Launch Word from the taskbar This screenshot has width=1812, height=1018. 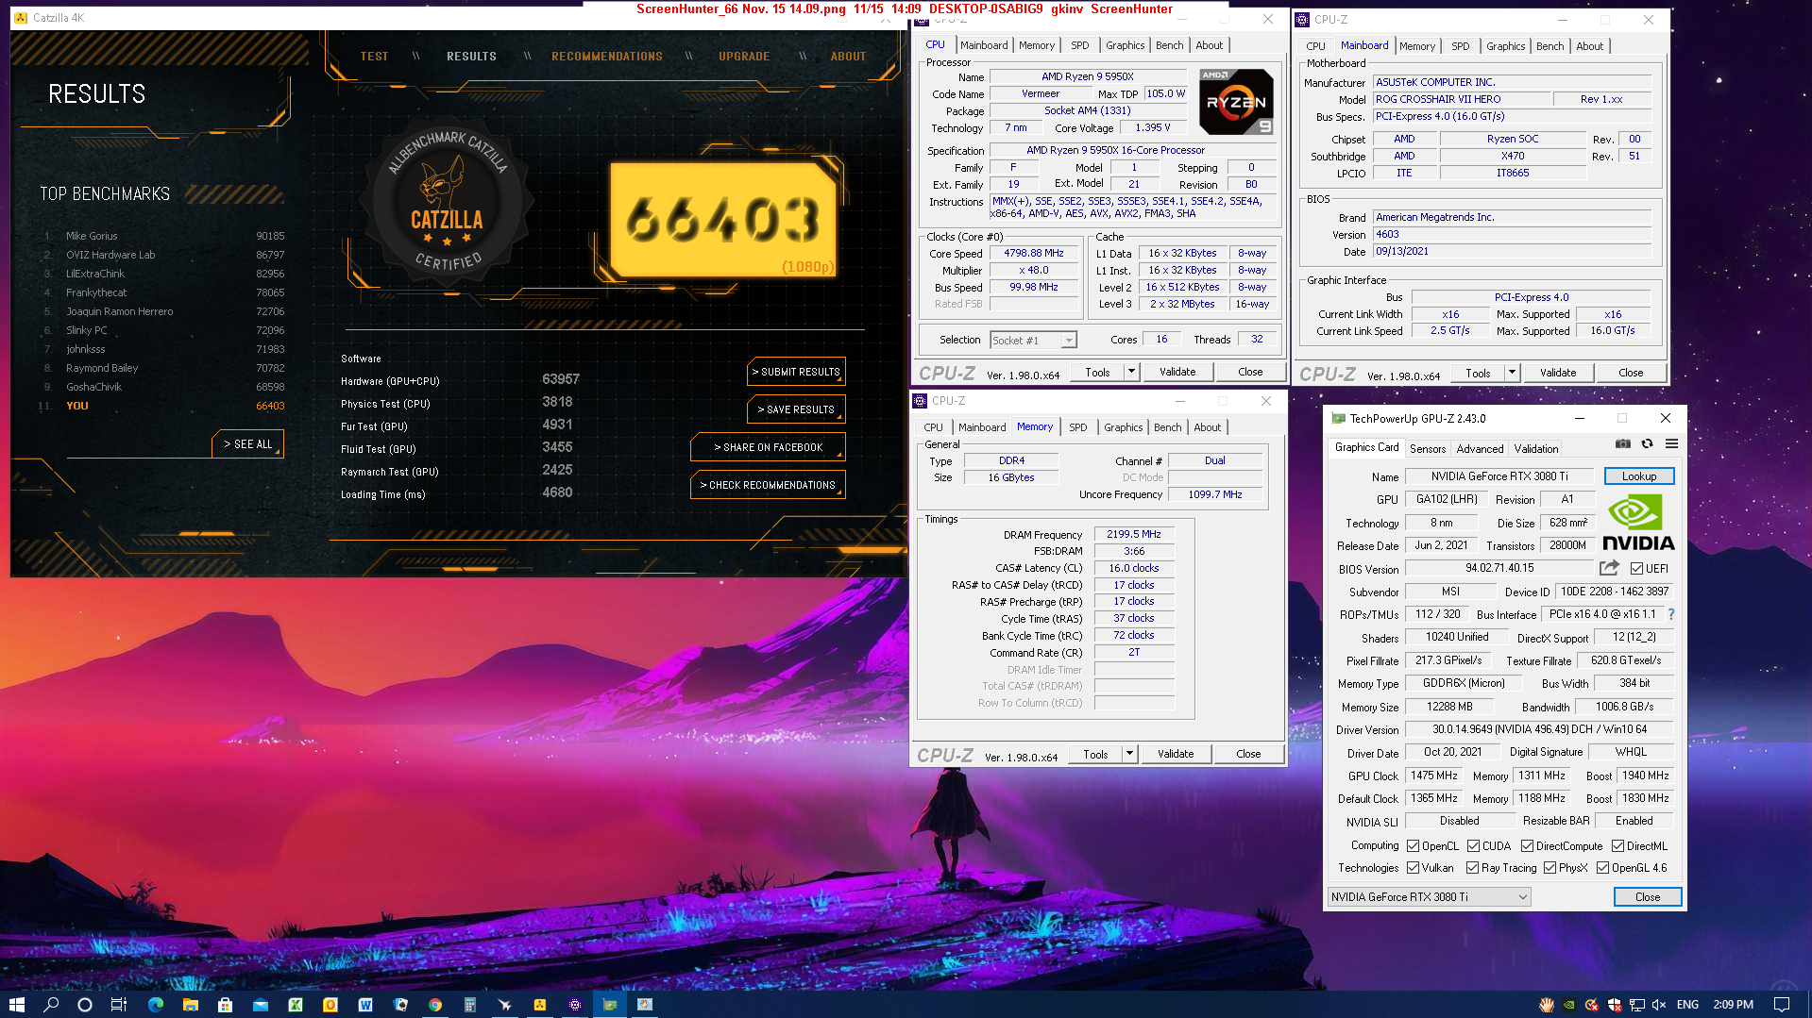point(364,1005)
